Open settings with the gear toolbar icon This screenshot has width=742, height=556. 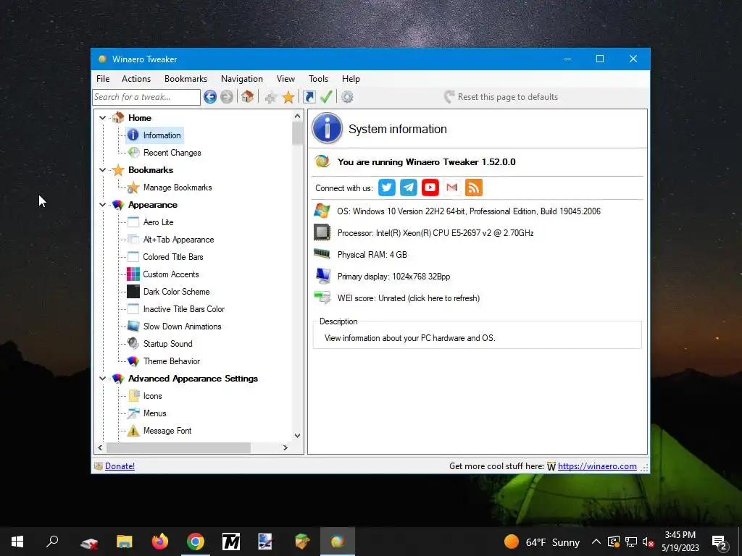click(x=347, y=97)
